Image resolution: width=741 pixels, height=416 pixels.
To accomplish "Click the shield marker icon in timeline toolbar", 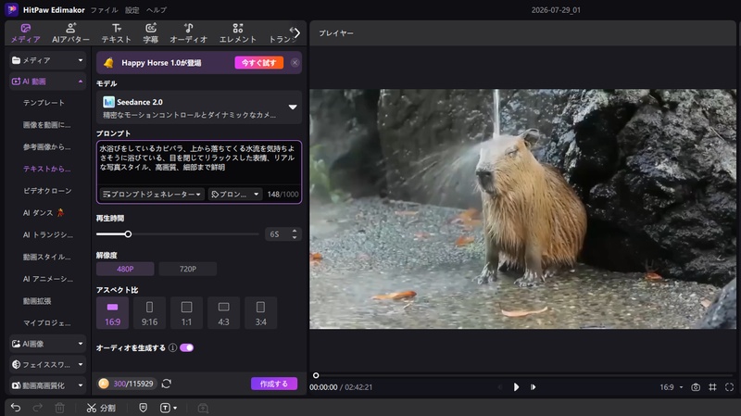I will click(144, 408).
